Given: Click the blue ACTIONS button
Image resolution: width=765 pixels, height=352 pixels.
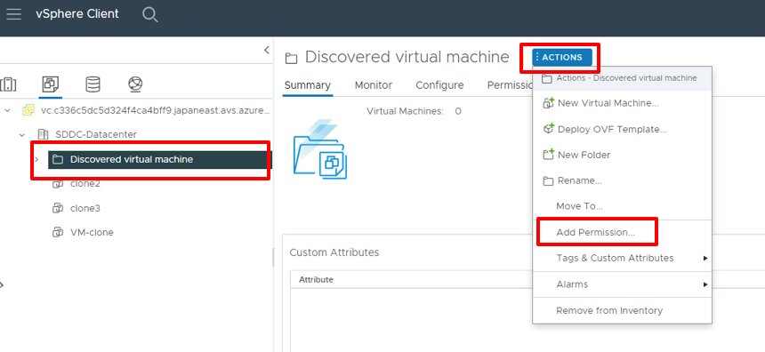Looking at the screenshot, I should [x=562, y=57].
